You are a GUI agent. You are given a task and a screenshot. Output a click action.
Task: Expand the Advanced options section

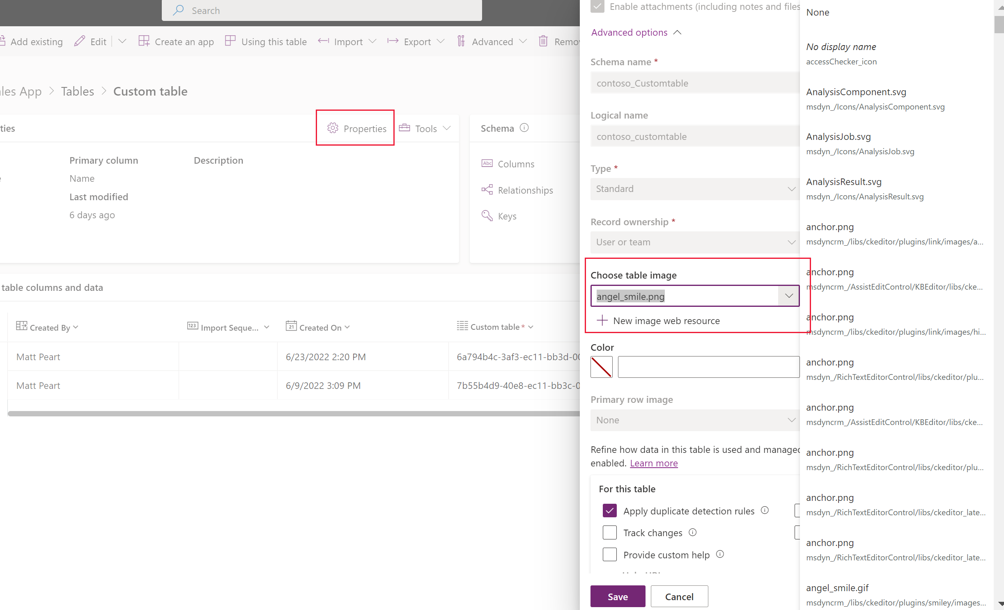(629, 32)
